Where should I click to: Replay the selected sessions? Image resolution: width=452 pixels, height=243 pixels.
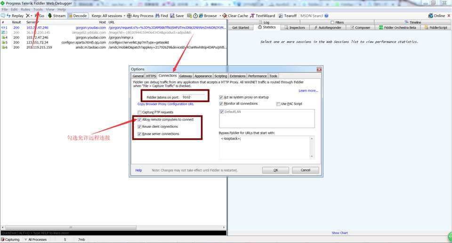click(x=15, y=16)
